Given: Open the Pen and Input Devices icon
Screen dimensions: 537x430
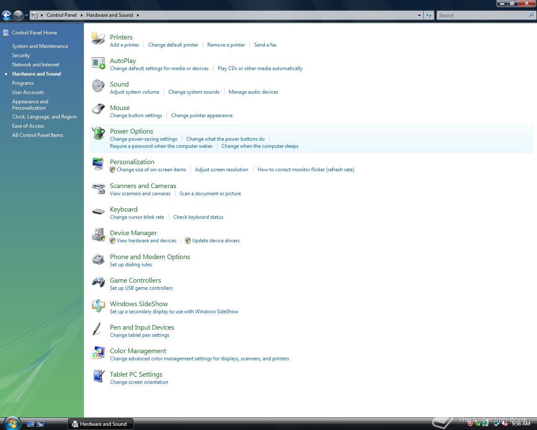Looking at the screenshot, I should pyautogui.click(x=97, y=329).
